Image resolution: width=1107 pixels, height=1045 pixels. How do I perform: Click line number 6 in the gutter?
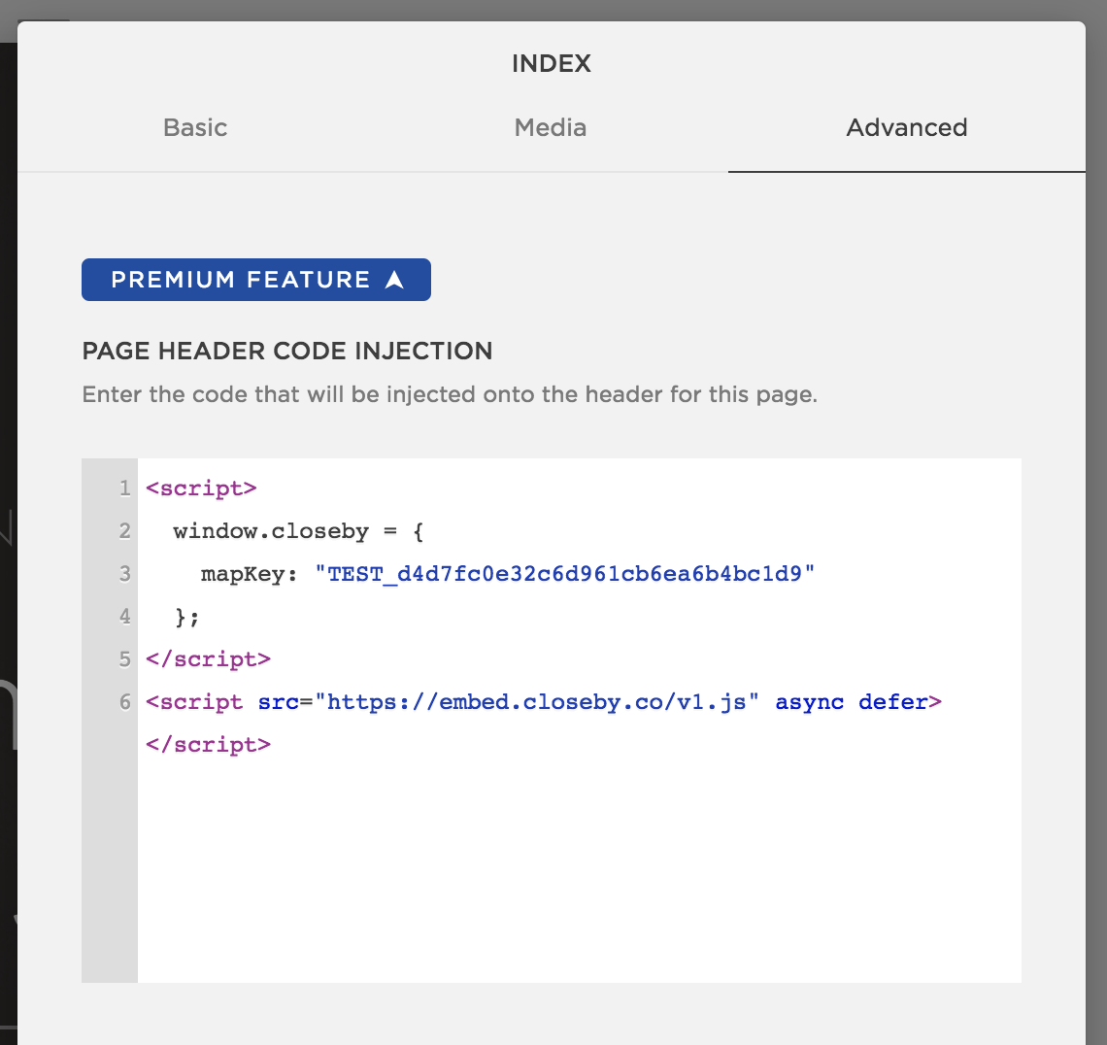pos(125,702)
